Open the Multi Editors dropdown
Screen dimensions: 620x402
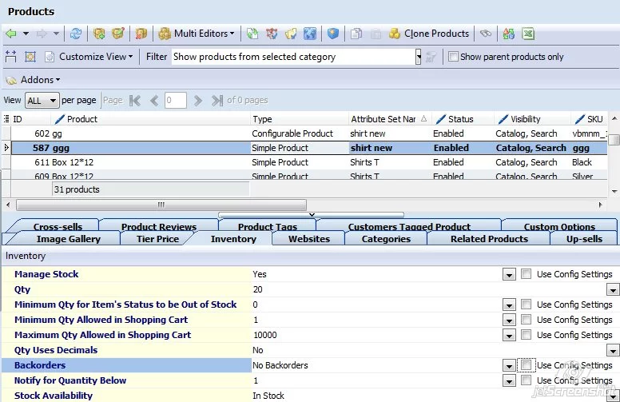[232, 34]
